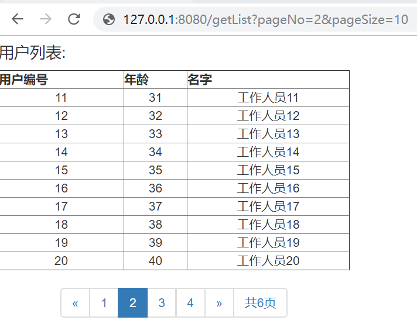
Task: Reload the page with the refresh icon
Action: pos(74,19)
